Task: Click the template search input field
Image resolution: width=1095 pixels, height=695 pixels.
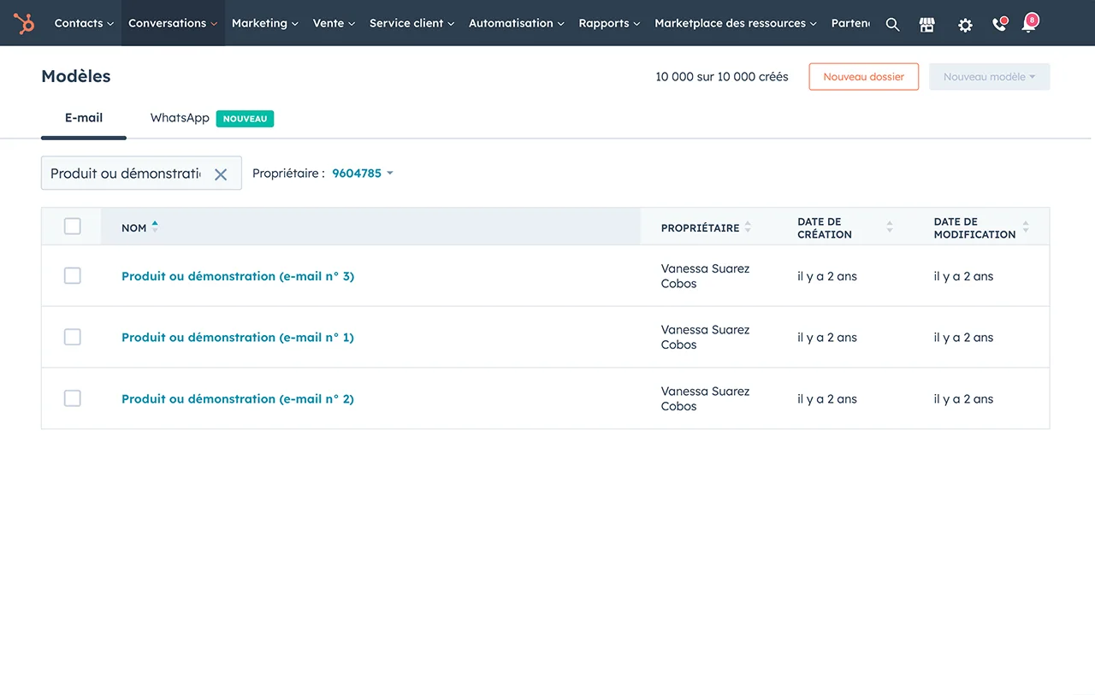Action: click(x=125, y=174)
